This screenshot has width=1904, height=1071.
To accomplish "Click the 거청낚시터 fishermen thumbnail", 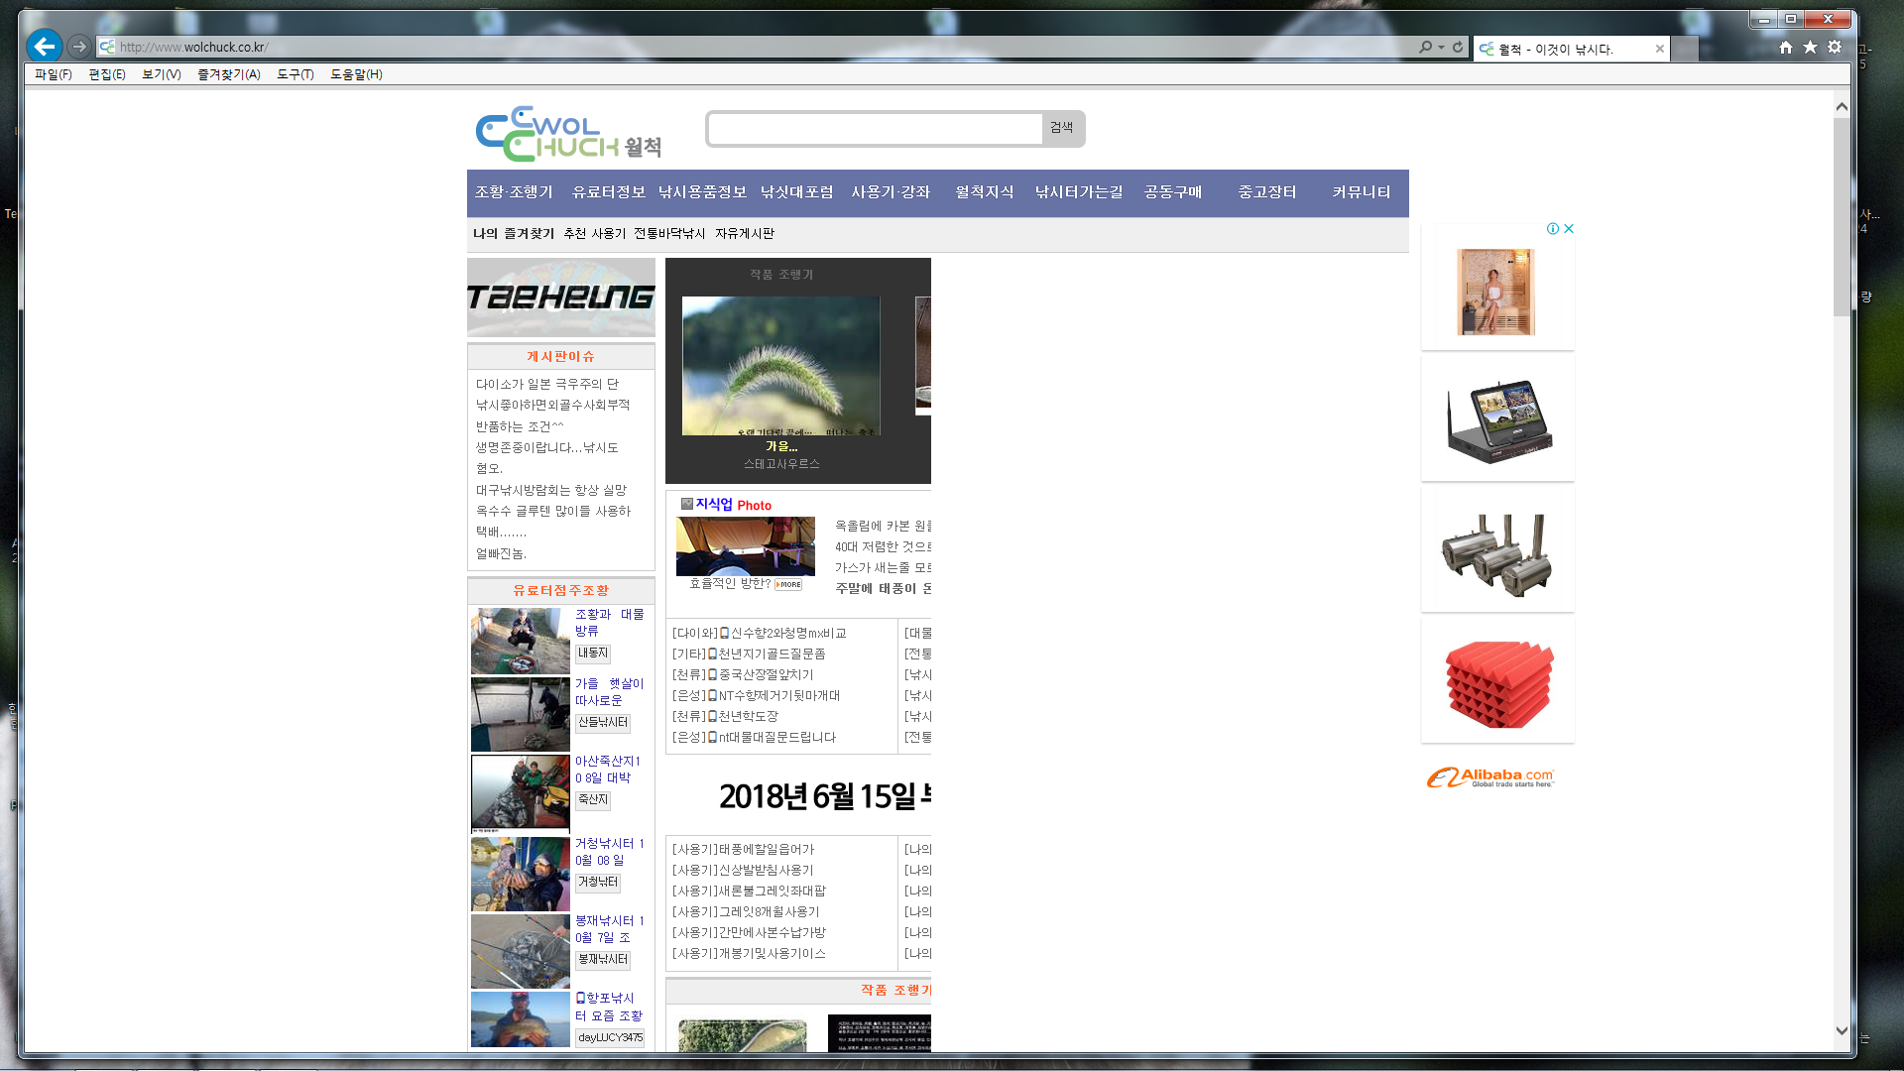I will pos(521,874).
